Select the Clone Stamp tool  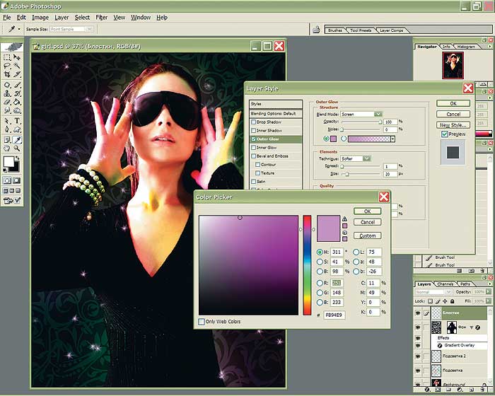pyautogui.click(x=6, y=94)
